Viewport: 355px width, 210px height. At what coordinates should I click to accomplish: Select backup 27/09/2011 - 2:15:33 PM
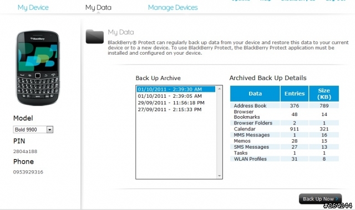tap(170, 109)
